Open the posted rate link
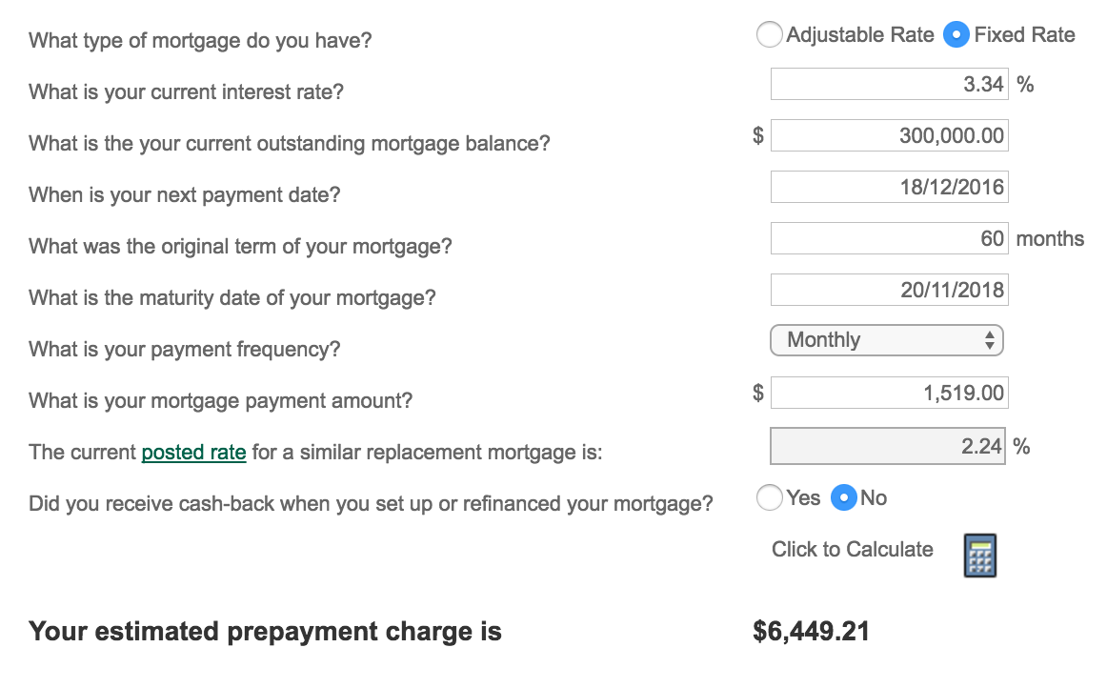 click(x=193, y=452)
